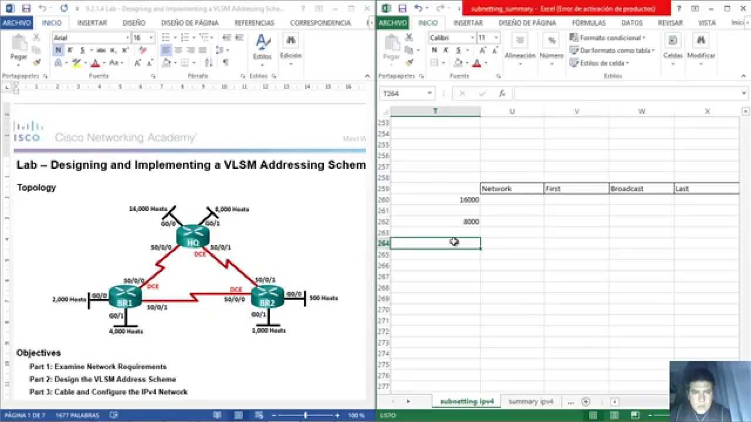Viewport: 751px width, 422px height.
Task: Open Dar formato como tabla menu
Action: 612,50
